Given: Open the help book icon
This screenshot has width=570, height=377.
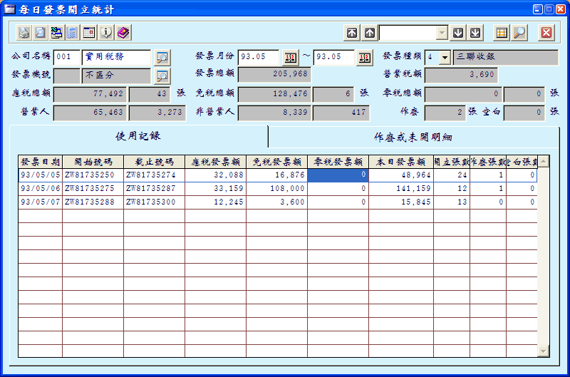Looking at the screenshot, I should coord(123,33).
